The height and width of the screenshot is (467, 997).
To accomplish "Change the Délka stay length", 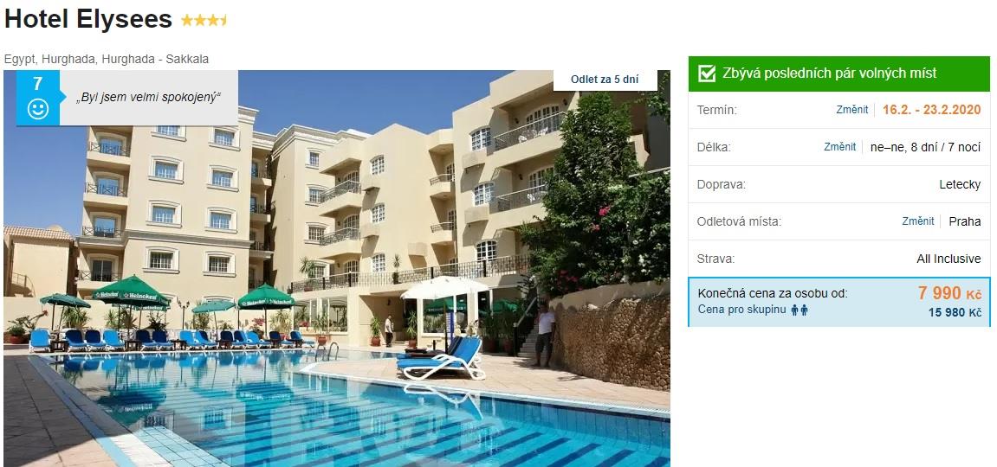I will click(840, 146).
